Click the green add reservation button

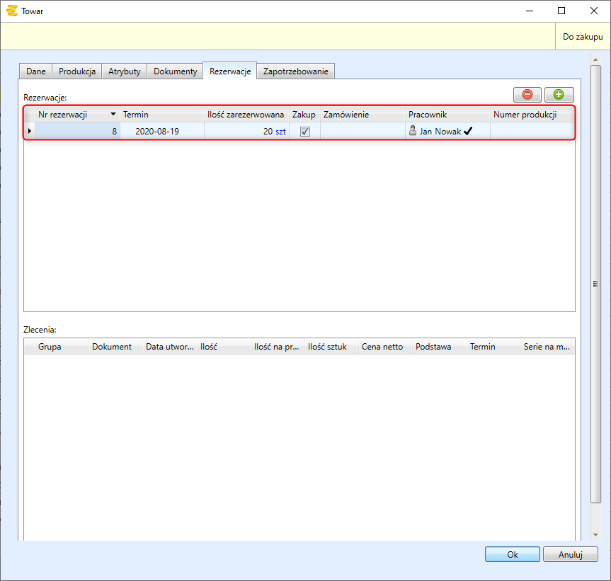[559, 94]
